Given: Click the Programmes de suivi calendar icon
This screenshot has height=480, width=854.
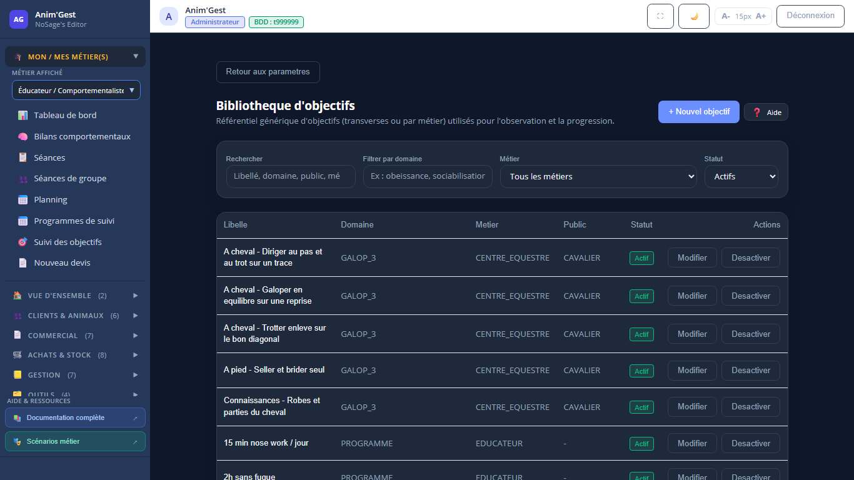Looking at the screenshot, I should (x=23, y=221).
